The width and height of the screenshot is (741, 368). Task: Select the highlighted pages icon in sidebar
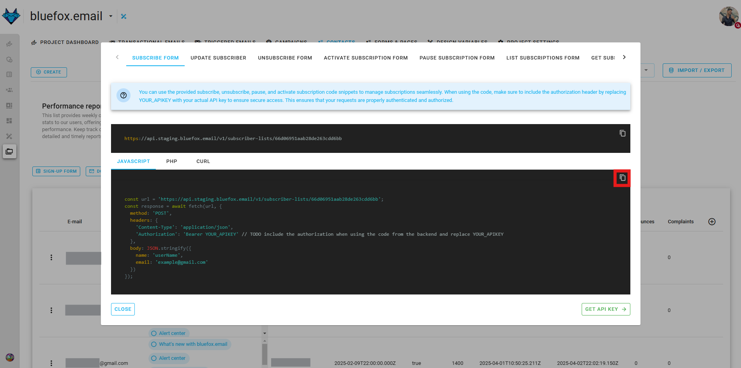[x=9, y=151]
